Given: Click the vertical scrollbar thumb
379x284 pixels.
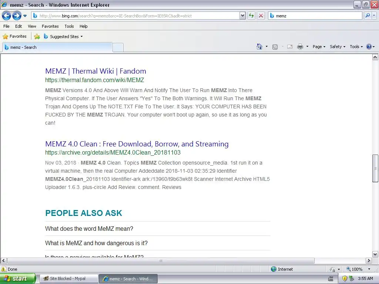Looking at the screenshot, I should coord(375,168).
